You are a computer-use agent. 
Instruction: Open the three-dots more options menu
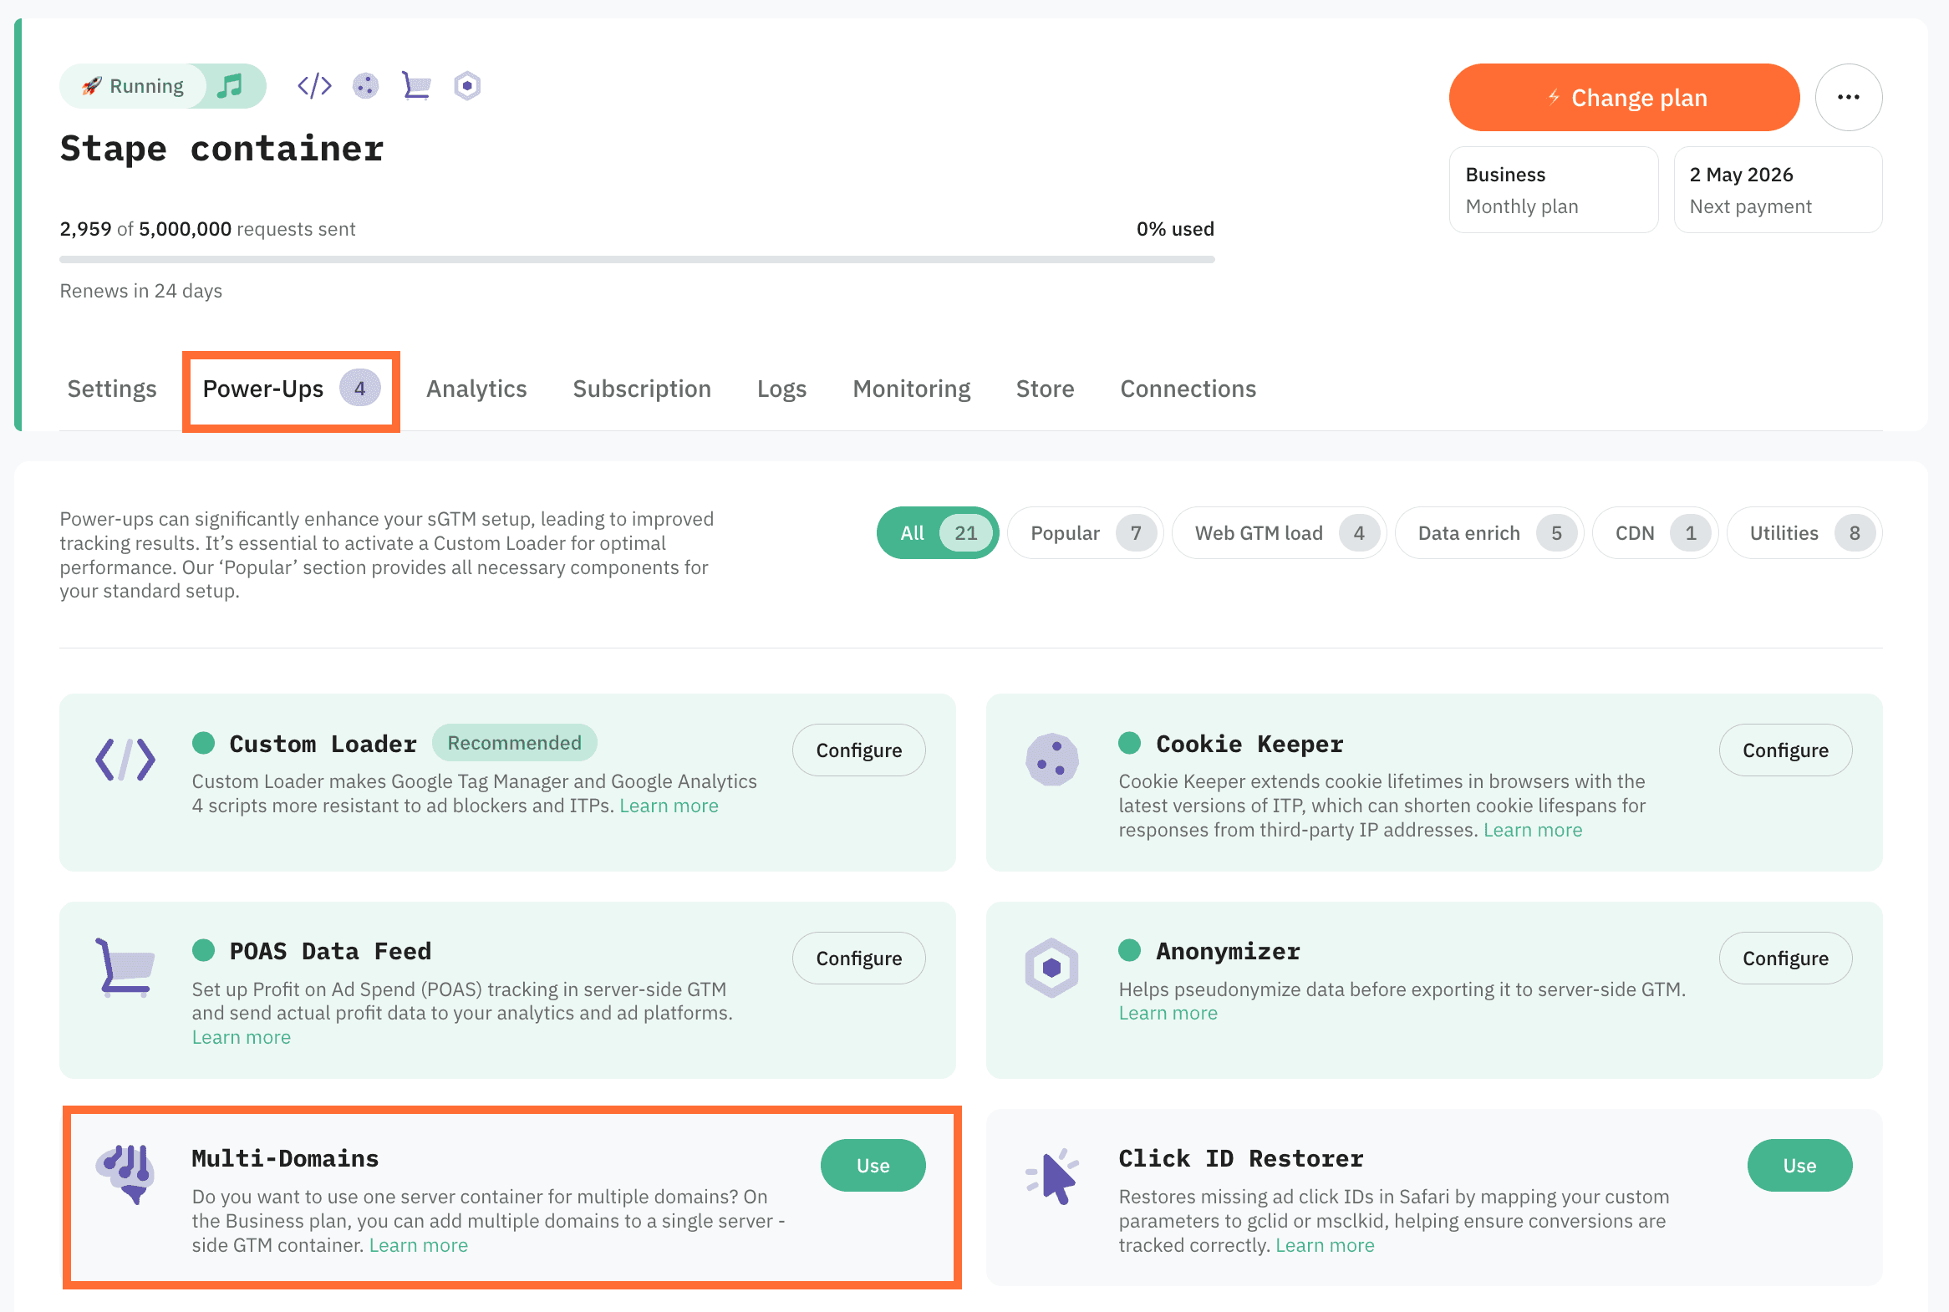(x=1848, y=97)
